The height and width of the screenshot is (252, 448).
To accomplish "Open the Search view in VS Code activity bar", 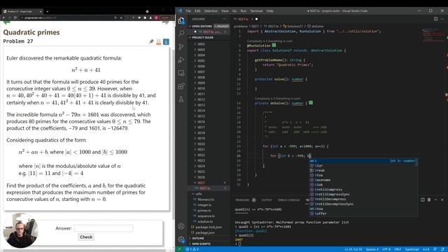I will (181, 34).
